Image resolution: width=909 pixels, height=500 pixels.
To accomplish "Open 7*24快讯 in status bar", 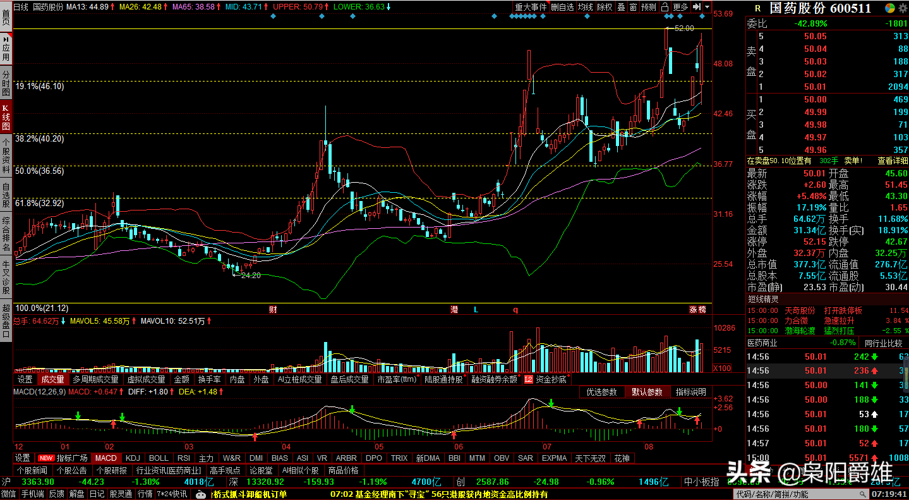I will tap(172, 494).
